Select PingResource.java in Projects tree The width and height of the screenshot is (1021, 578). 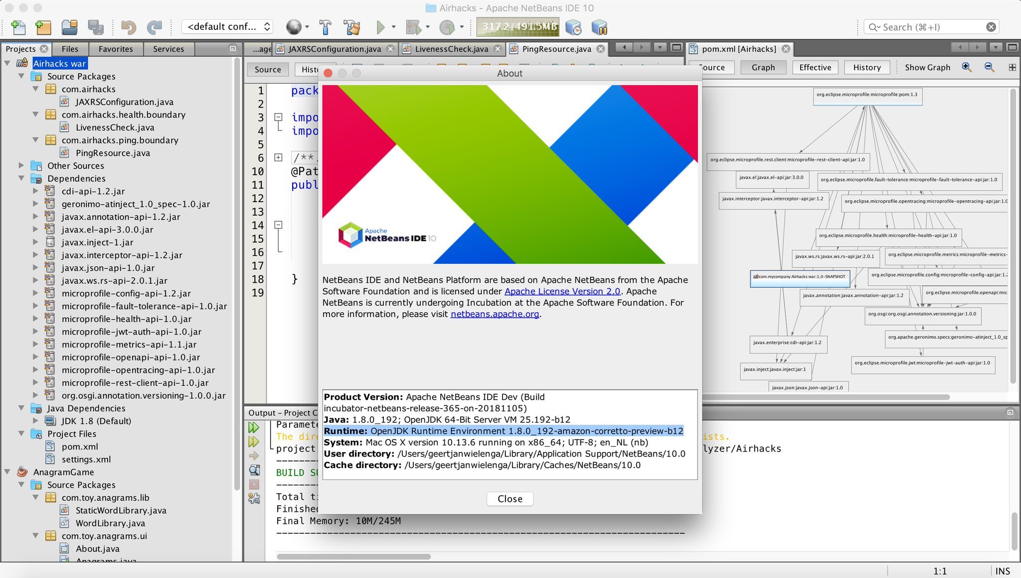[x=113, y=153]
